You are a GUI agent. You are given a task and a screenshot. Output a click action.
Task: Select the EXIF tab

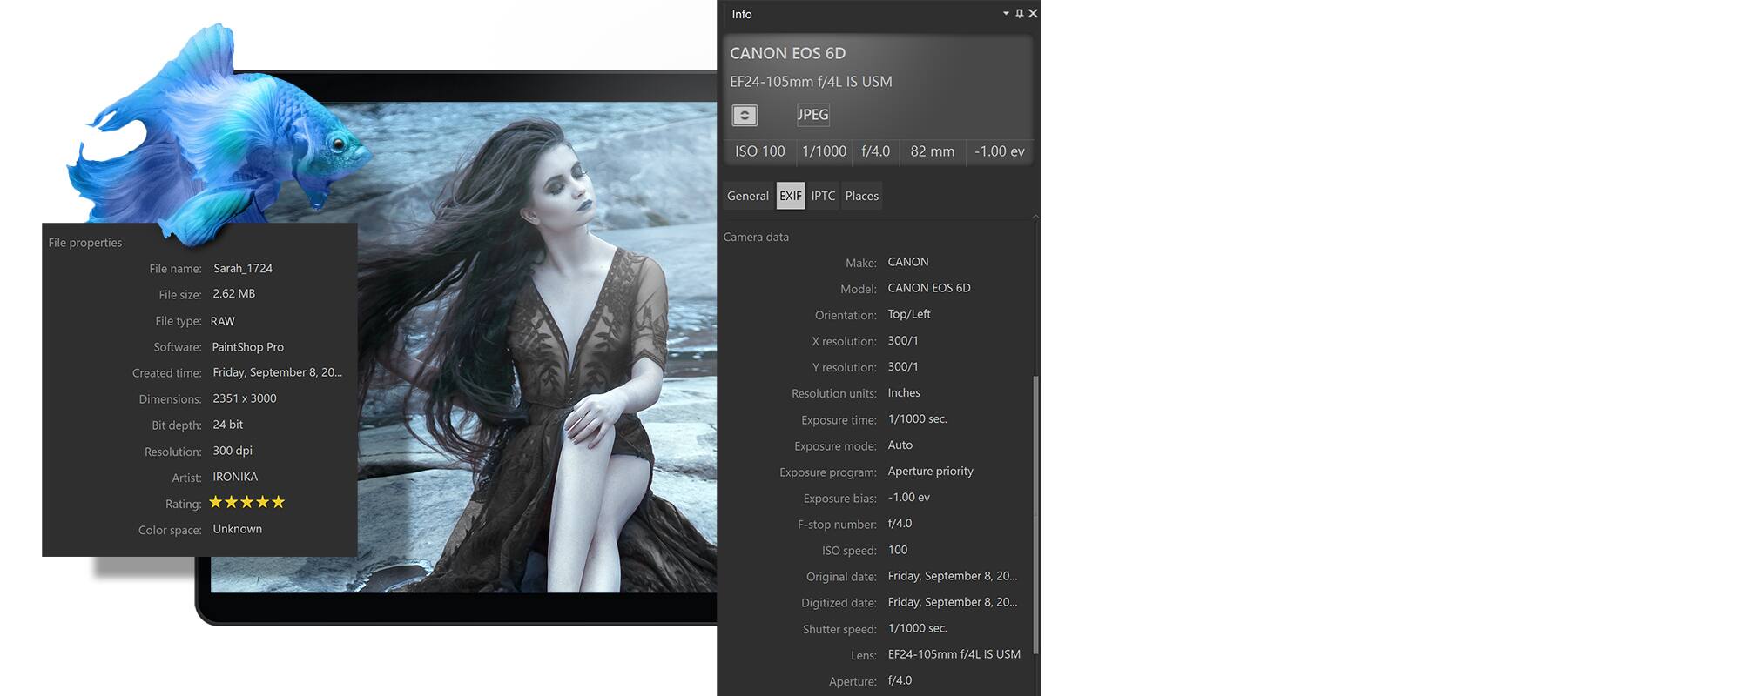(x=791, y=196)
